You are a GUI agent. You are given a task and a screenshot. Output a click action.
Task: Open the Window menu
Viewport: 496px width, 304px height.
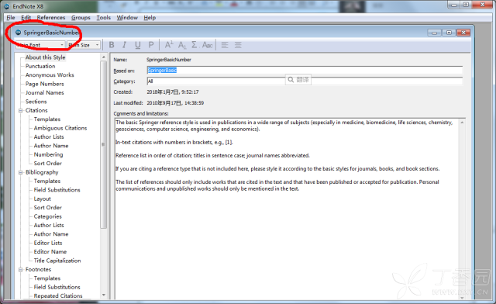(x=127, y=17)
